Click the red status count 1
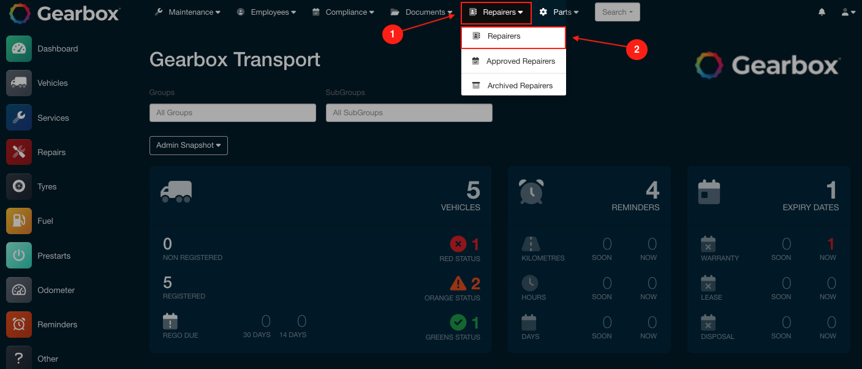This screenshot has width=862, height=369. [x=475, y=245]
